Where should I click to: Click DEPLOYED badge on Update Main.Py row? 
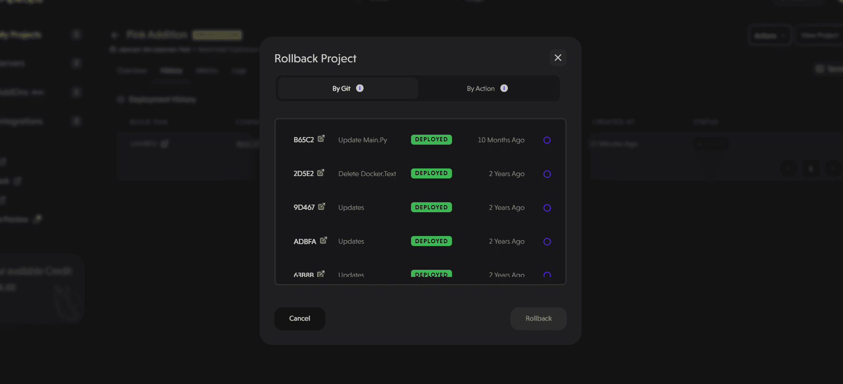[x=431, y=139]
